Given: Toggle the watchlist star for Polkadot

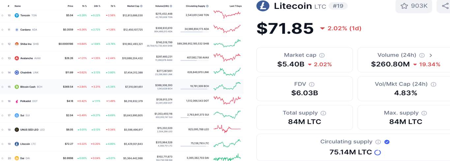Looking at the screenshot, I should tap(2, 101).
